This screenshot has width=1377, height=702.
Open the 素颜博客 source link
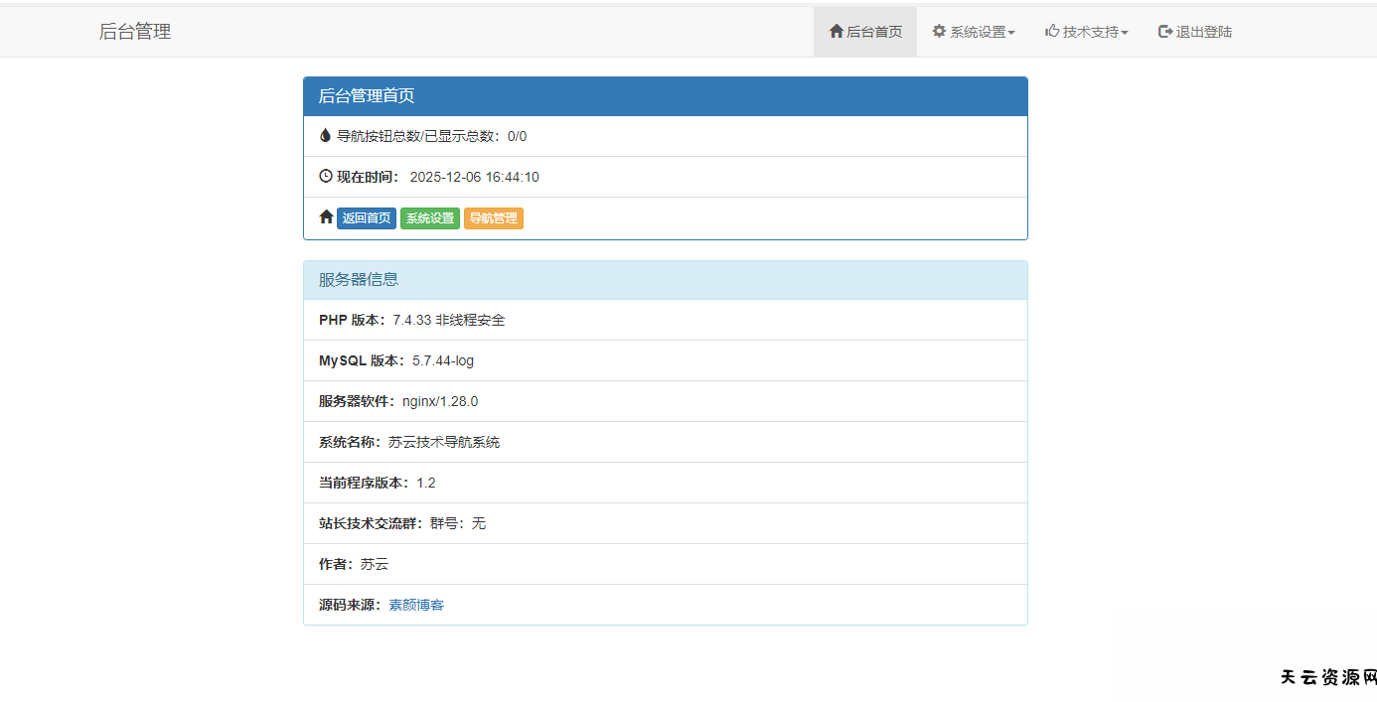tap(416, 605)
